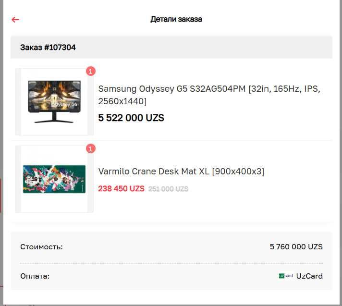Select the crossed-out 251 000 UZS price
Viewport: 342px width, 306px height.
point(168,189)
